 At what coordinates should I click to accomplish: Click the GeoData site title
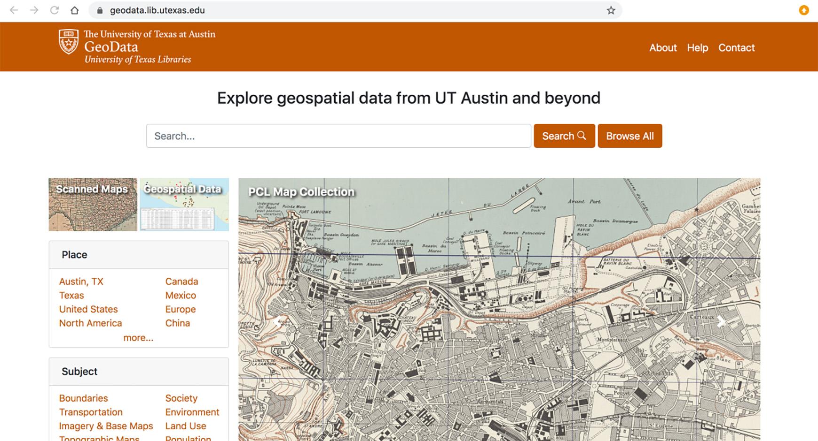(111, 47)
